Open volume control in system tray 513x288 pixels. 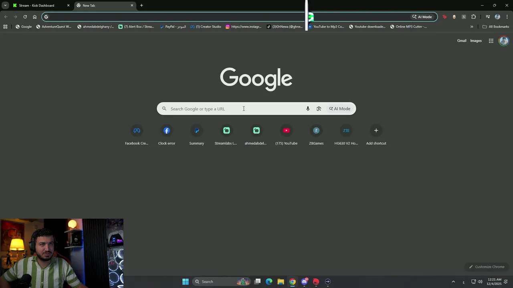coord(480,282)
